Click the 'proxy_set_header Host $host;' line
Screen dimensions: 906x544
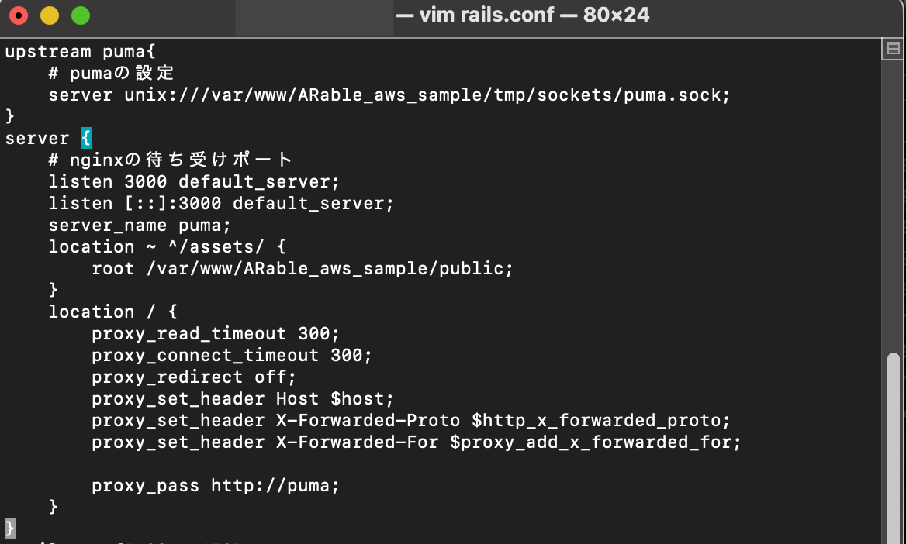coord(243,399)
